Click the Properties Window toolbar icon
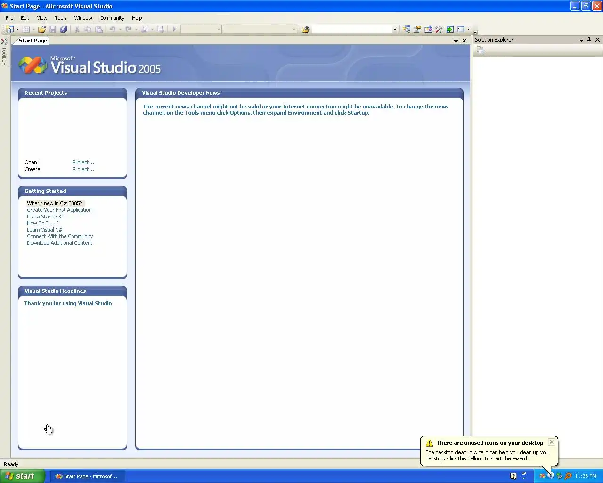The width and height of the screenshot is (603, 483). pos(417,29)
